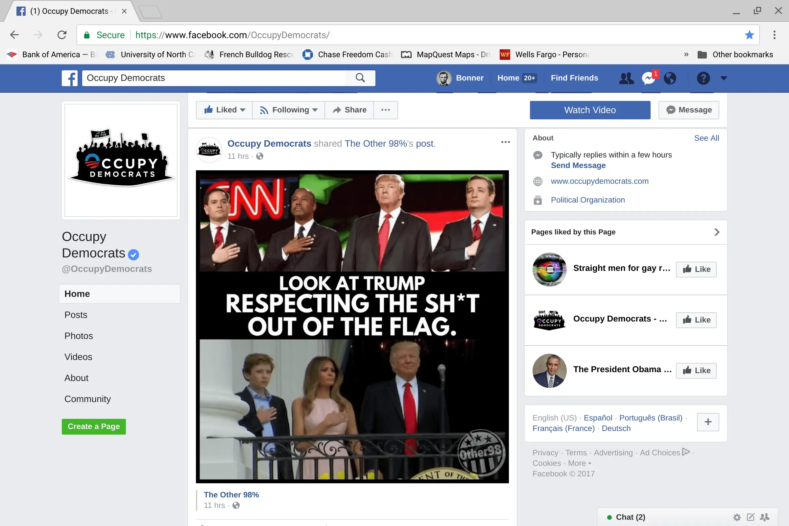Expand the account menu arrow in the top bar
The width and height of the screenshot is (789, 526).
pyautogui.click(x=724, y=78)
